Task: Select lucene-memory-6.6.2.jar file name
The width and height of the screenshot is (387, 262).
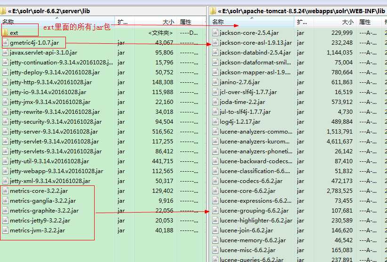Action: click(x=253, y=240)
